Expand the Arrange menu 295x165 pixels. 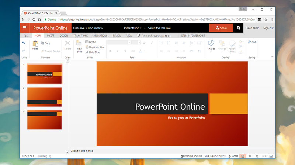222,47
